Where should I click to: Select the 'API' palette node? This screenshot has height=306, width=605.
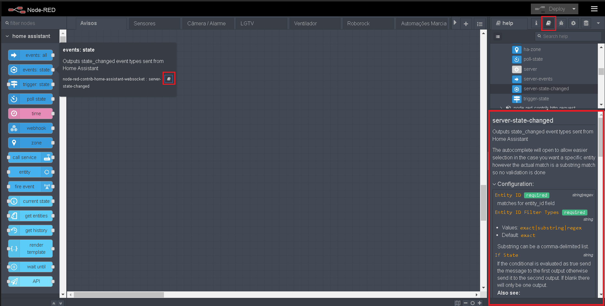[x=31, y=281]
